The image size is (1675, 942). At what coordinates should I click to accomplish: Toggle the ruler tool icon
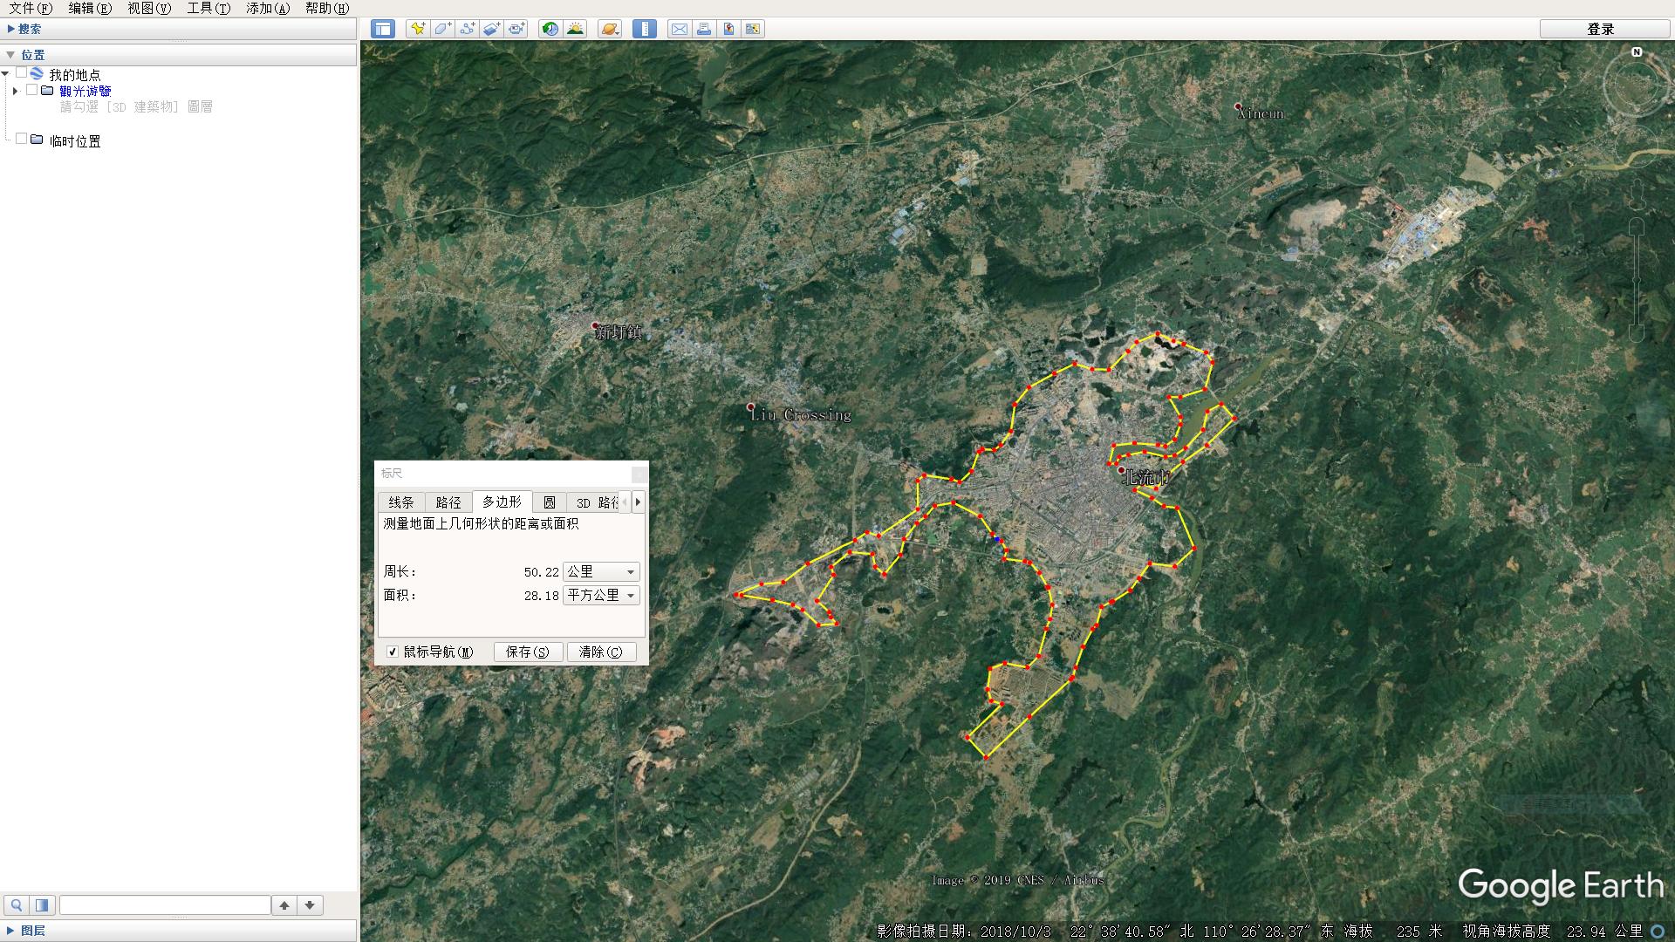pos(645,29)
